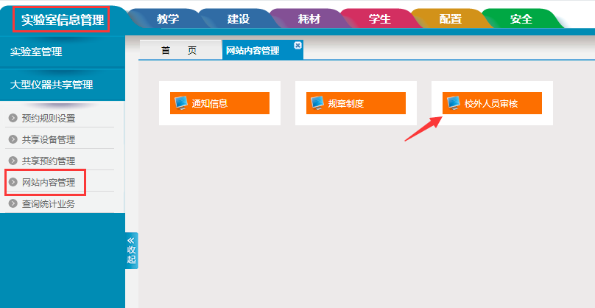The image size is (595, 308).
Task: Collapse the 大型仪器共享管理 section
Action: [63, 85]
